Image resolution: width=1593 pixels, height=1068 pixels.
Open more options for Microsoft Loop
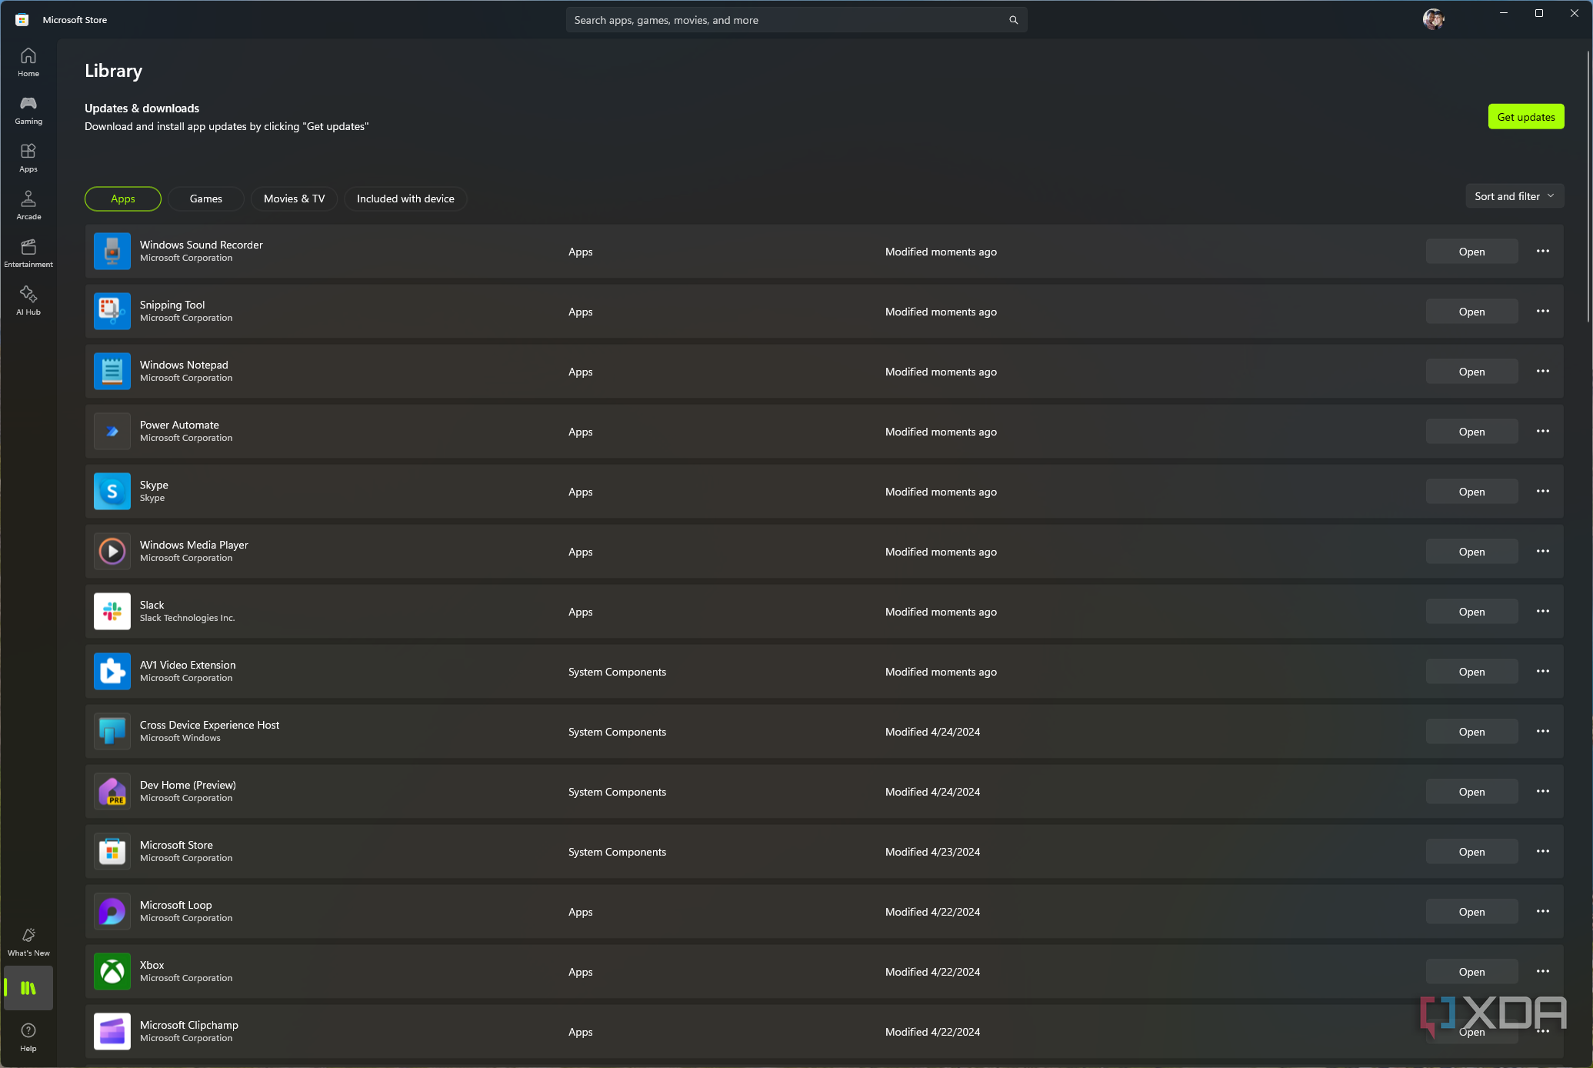[1543, 912]
